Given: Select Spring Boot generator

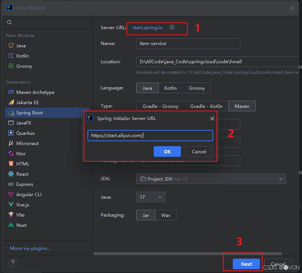Looking at the screenshot, I should click(x=47, y=113).
